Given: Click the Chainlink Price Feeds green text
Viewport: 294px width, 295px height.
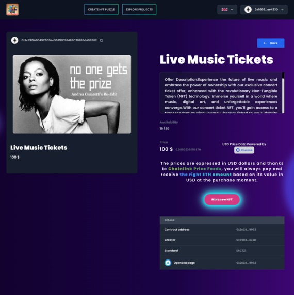Looking at the screenshot, I should (x=194, y=169).
